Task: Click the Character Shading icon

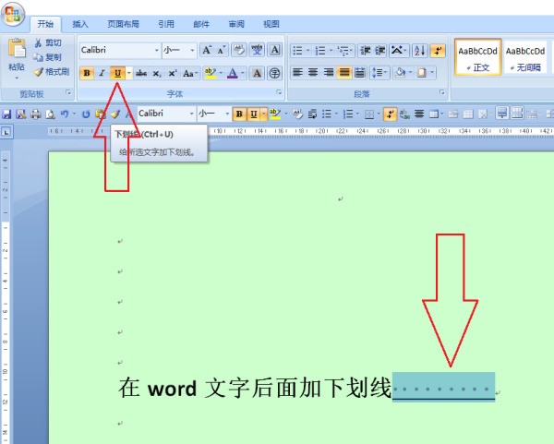Action: (x=257, y=73)
